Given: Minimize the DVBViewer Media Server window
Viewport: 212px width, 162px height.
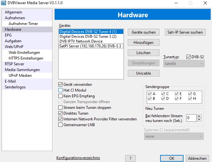Looking at the screenshot, I should click(176, 3).
